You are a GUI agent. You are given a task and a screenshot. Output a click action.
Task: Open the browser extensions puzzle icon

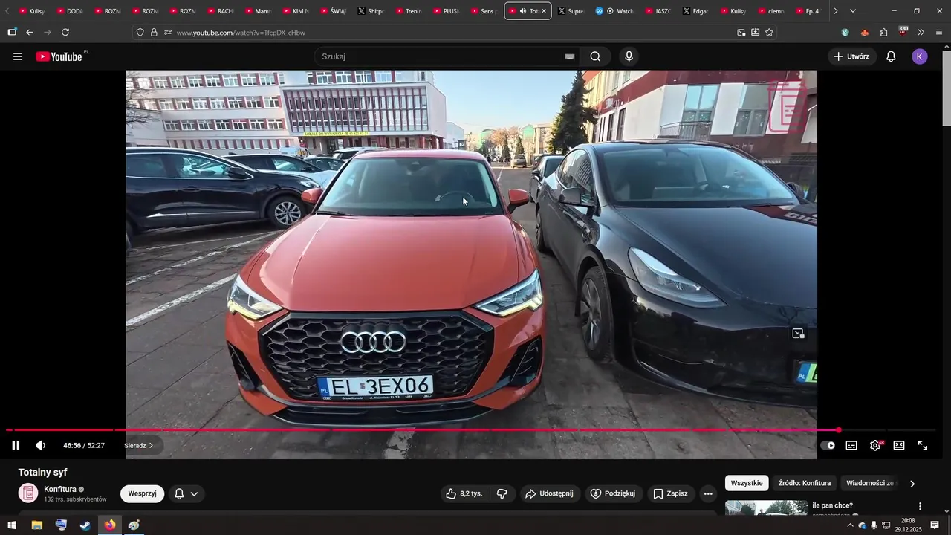coord(883,32)
